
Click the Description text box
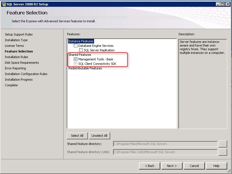pos(203,84)
